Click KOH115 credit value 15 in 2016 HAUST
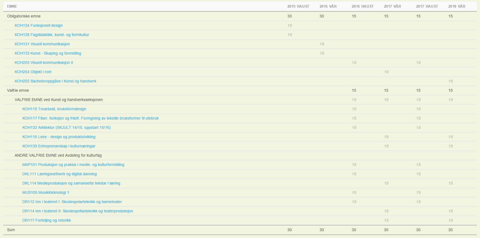The height and width of the screenshot is (238, 480). pos(354,109)
